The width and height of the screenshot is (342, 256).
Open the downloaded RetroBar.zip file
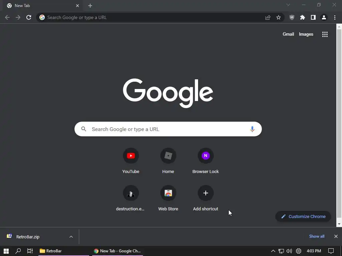(x=28, y=237)
